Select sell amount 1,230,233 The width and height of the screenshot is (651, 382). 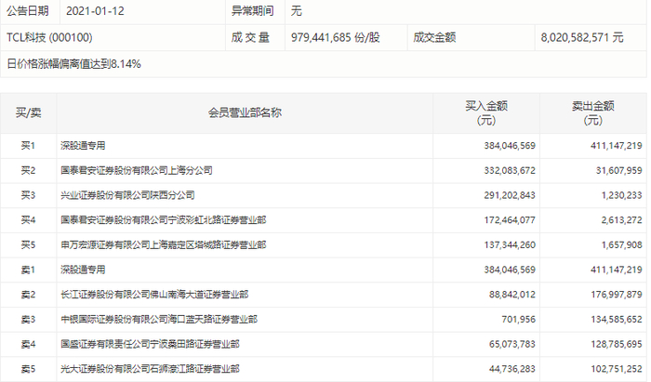click(621, 195)
